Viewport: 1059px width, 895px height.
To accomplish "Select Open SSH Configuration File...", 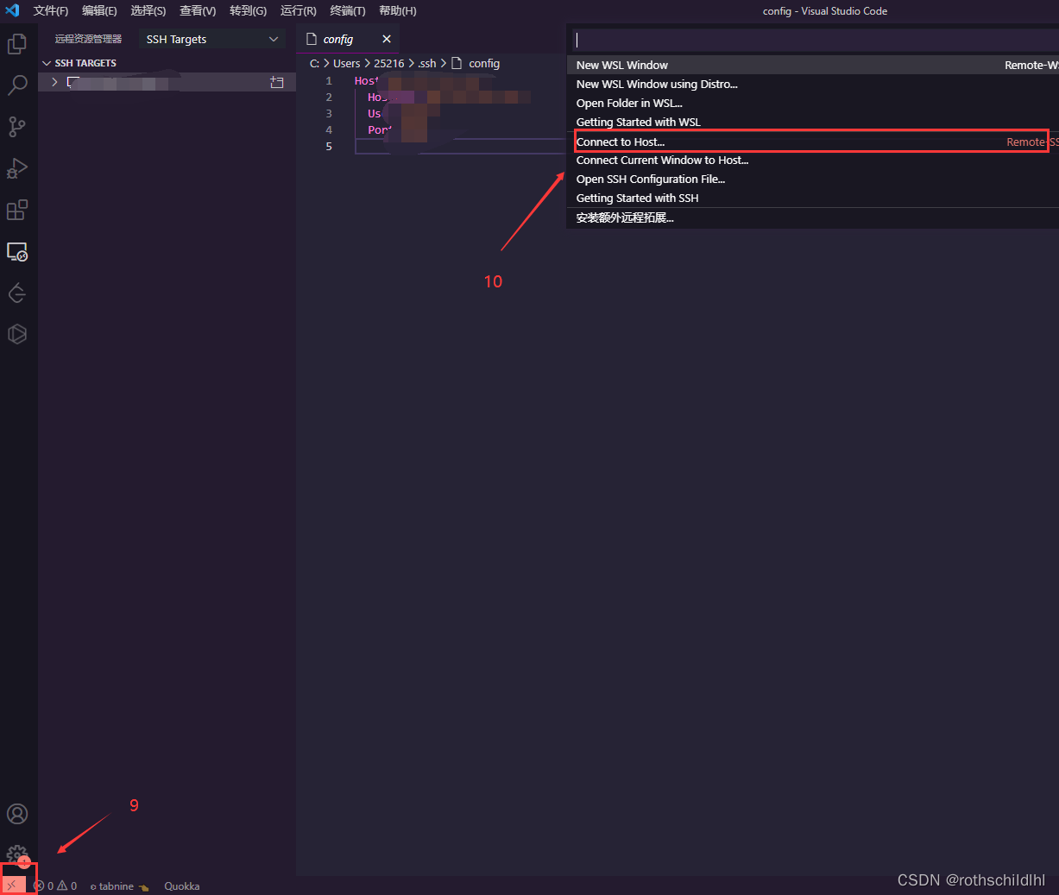I will pyautogui.click(x=813, y=179).
